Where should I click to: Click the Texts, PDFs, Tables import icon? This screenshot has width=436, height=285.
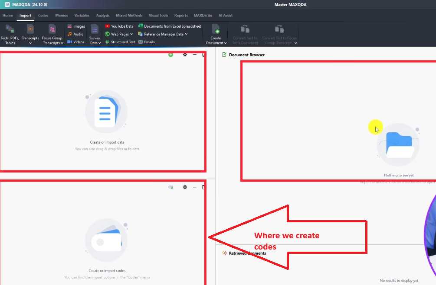pyautogui.click(x=10, y=29)
